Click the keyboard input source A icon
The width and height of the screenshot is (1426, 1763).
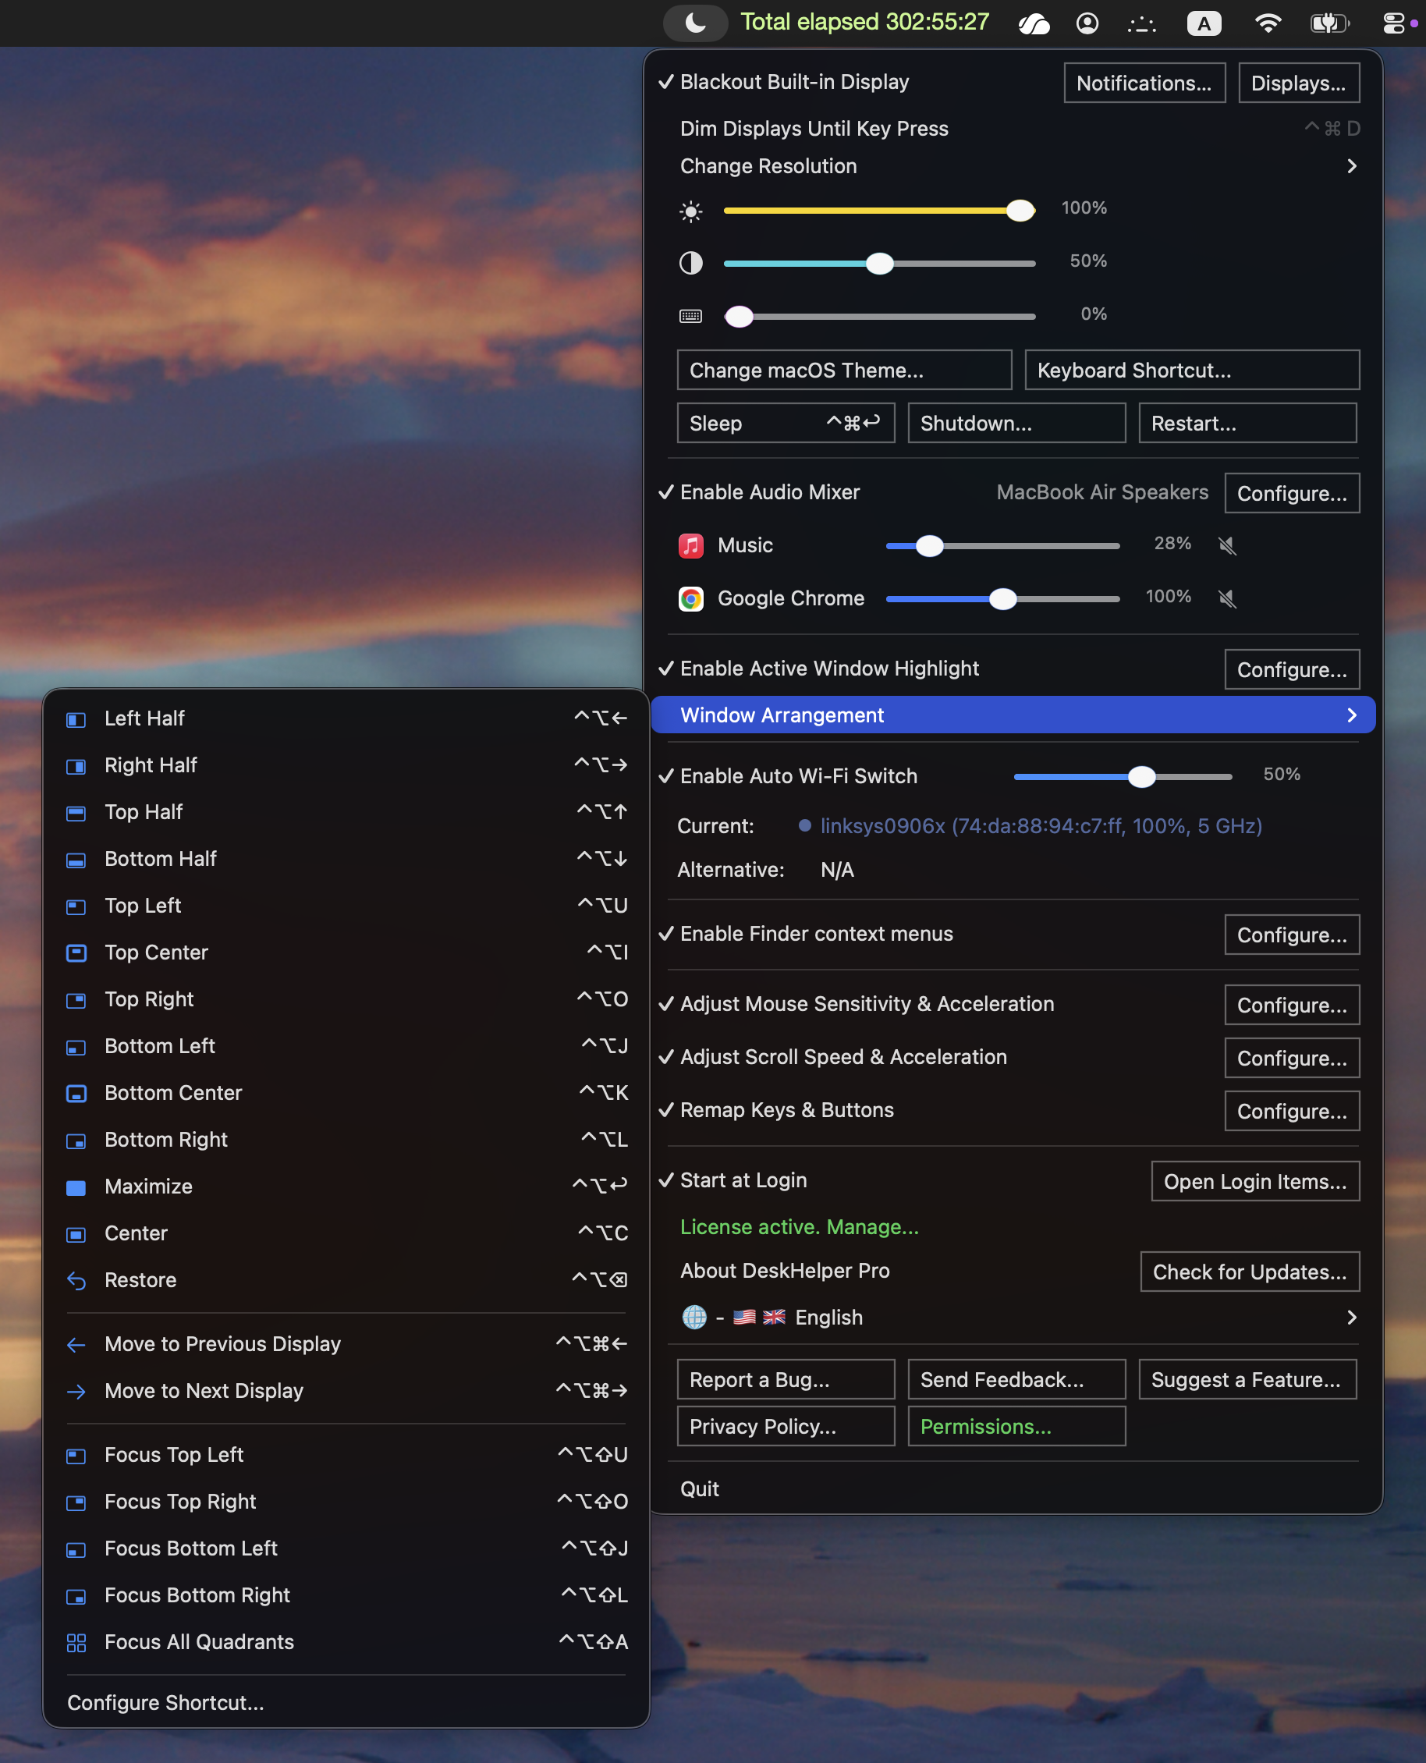pyautogui.click(x=1204, y=23)
